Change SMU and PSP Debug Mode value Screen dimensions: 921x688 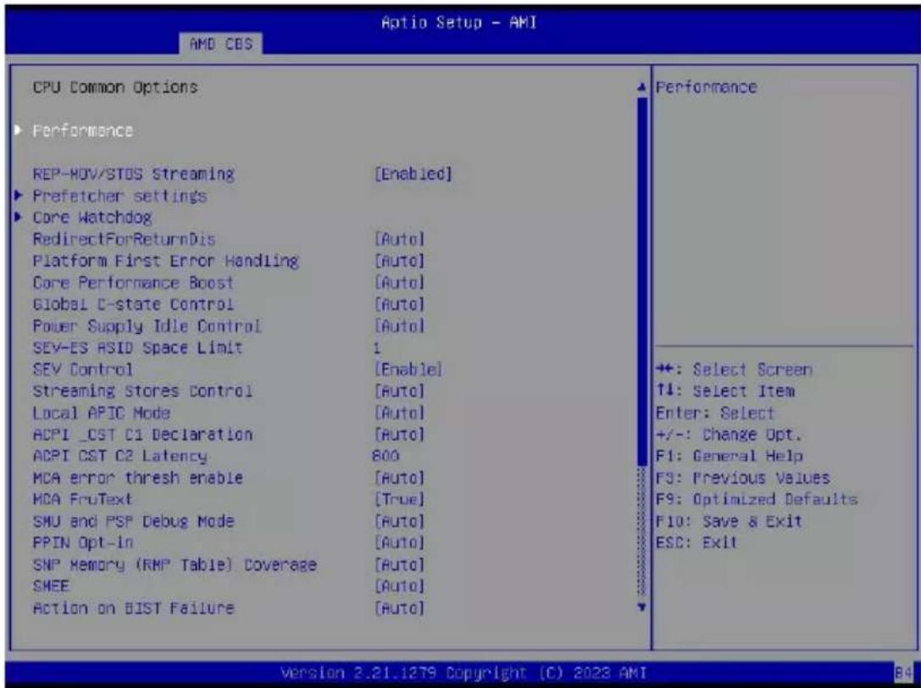[x=399, y=522]
